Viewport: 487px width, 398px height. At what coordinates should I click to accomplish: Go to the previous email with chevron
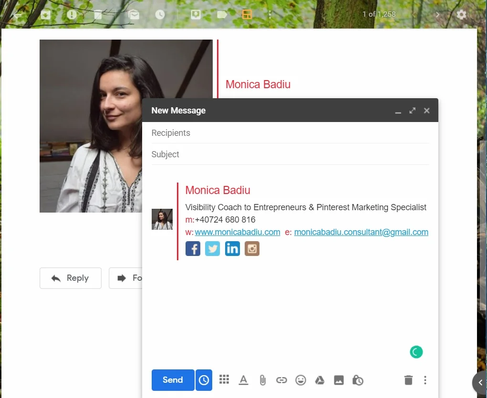[x=414, y=15]
